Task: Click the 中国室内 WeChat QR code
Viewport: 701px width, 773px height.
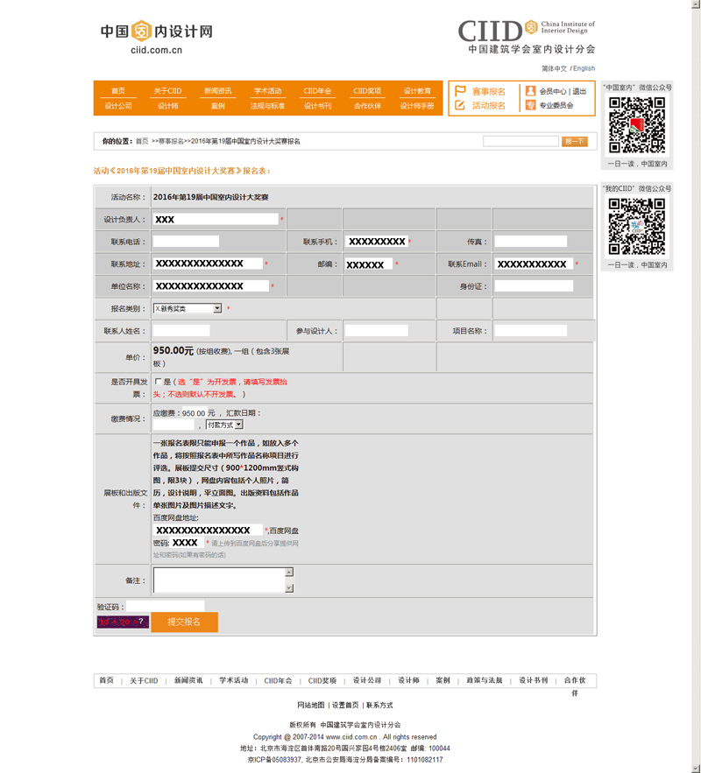Action: tap(637, 125)
